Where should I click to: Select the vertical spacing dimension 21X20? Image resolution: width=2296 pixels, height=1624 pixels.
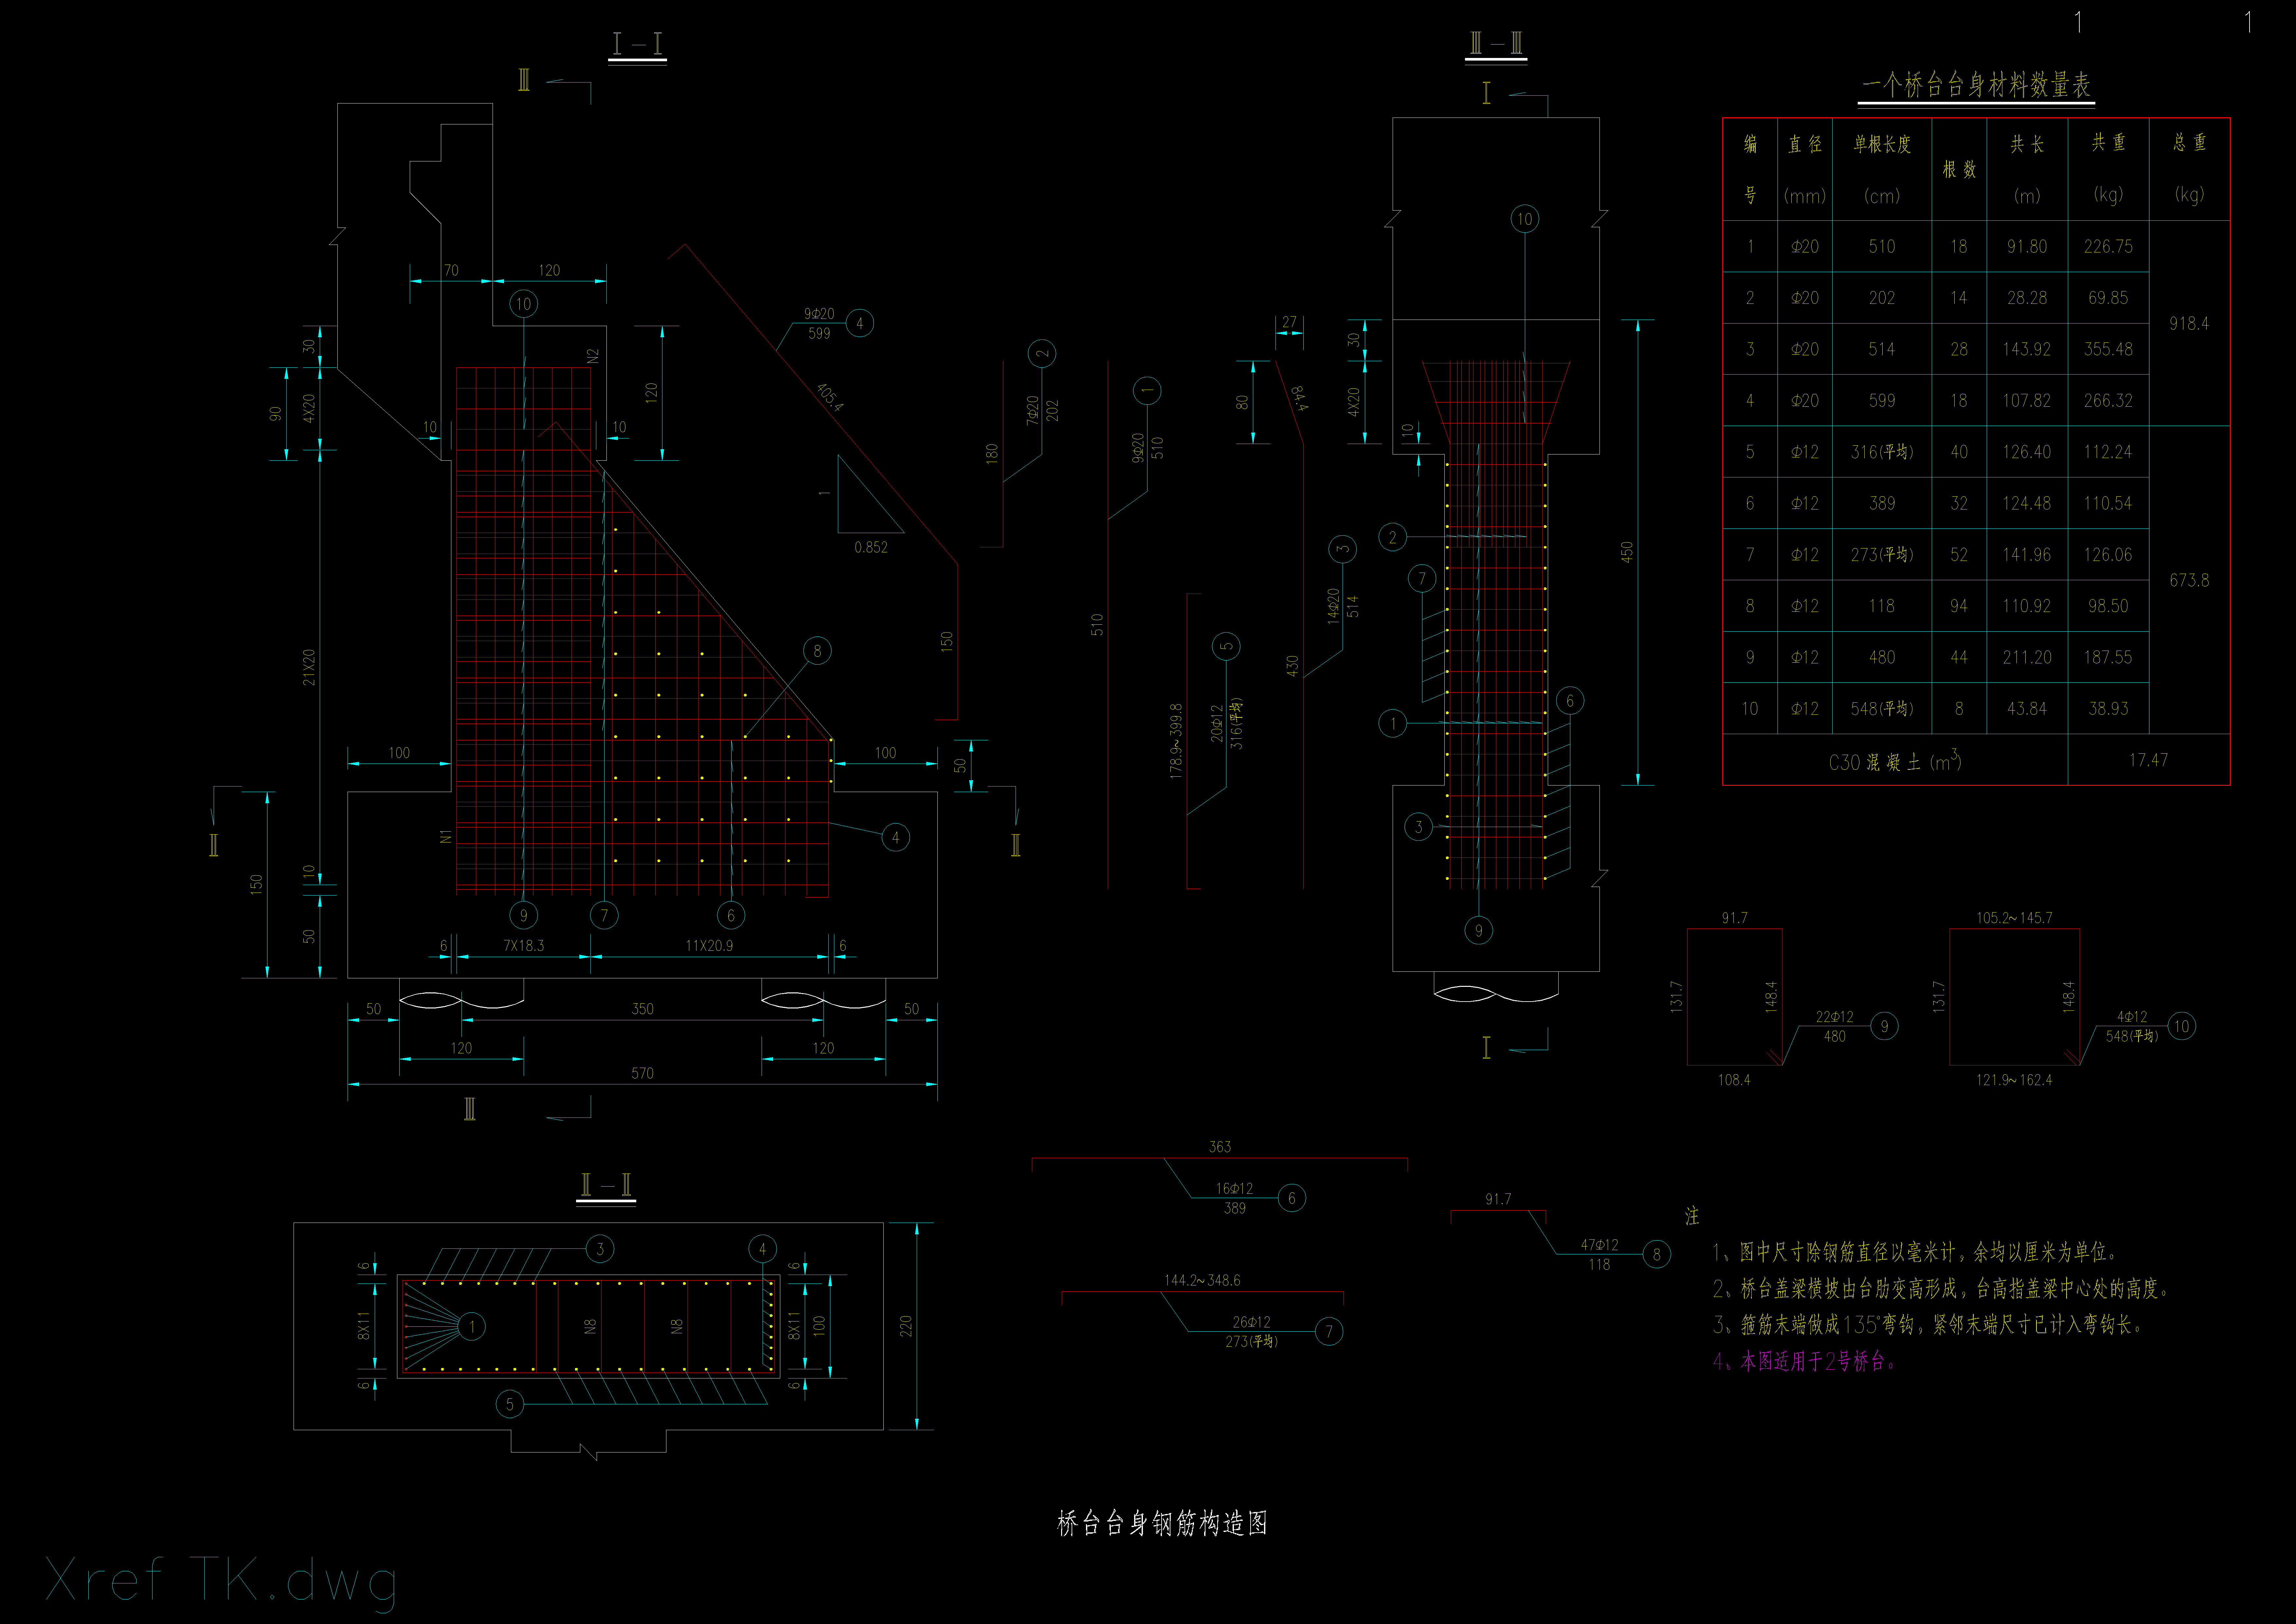(309, 667)
